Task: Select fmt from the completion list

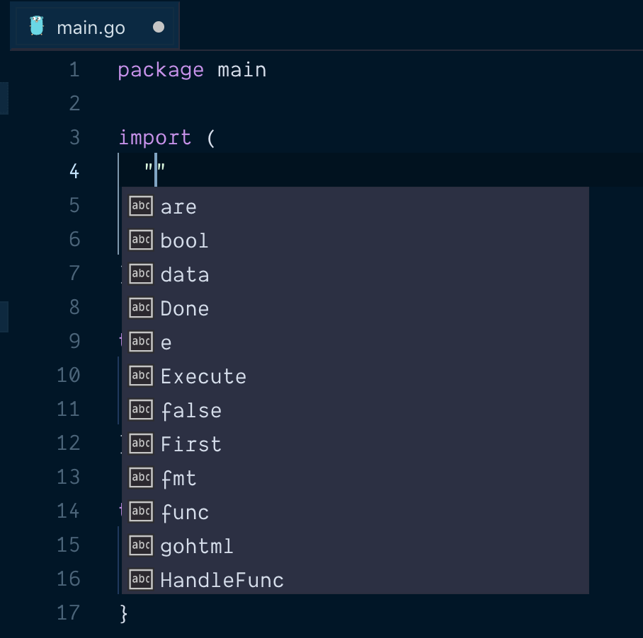Action: click(x=178, y=477)
